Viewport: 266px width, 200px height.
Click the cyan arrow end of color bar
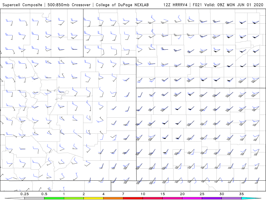tap(251, 198)
